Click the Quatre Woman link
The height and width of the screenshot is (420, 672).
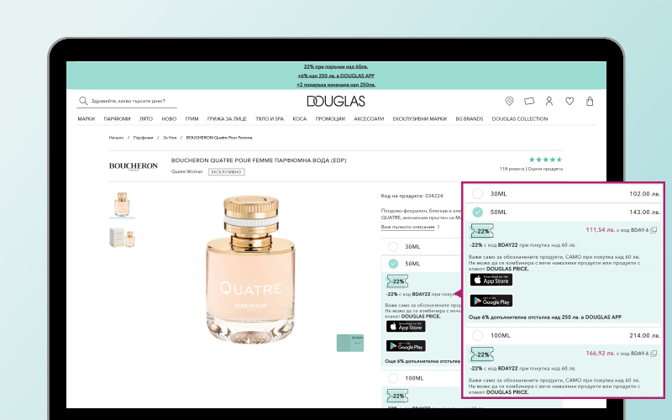coord(186,171)
